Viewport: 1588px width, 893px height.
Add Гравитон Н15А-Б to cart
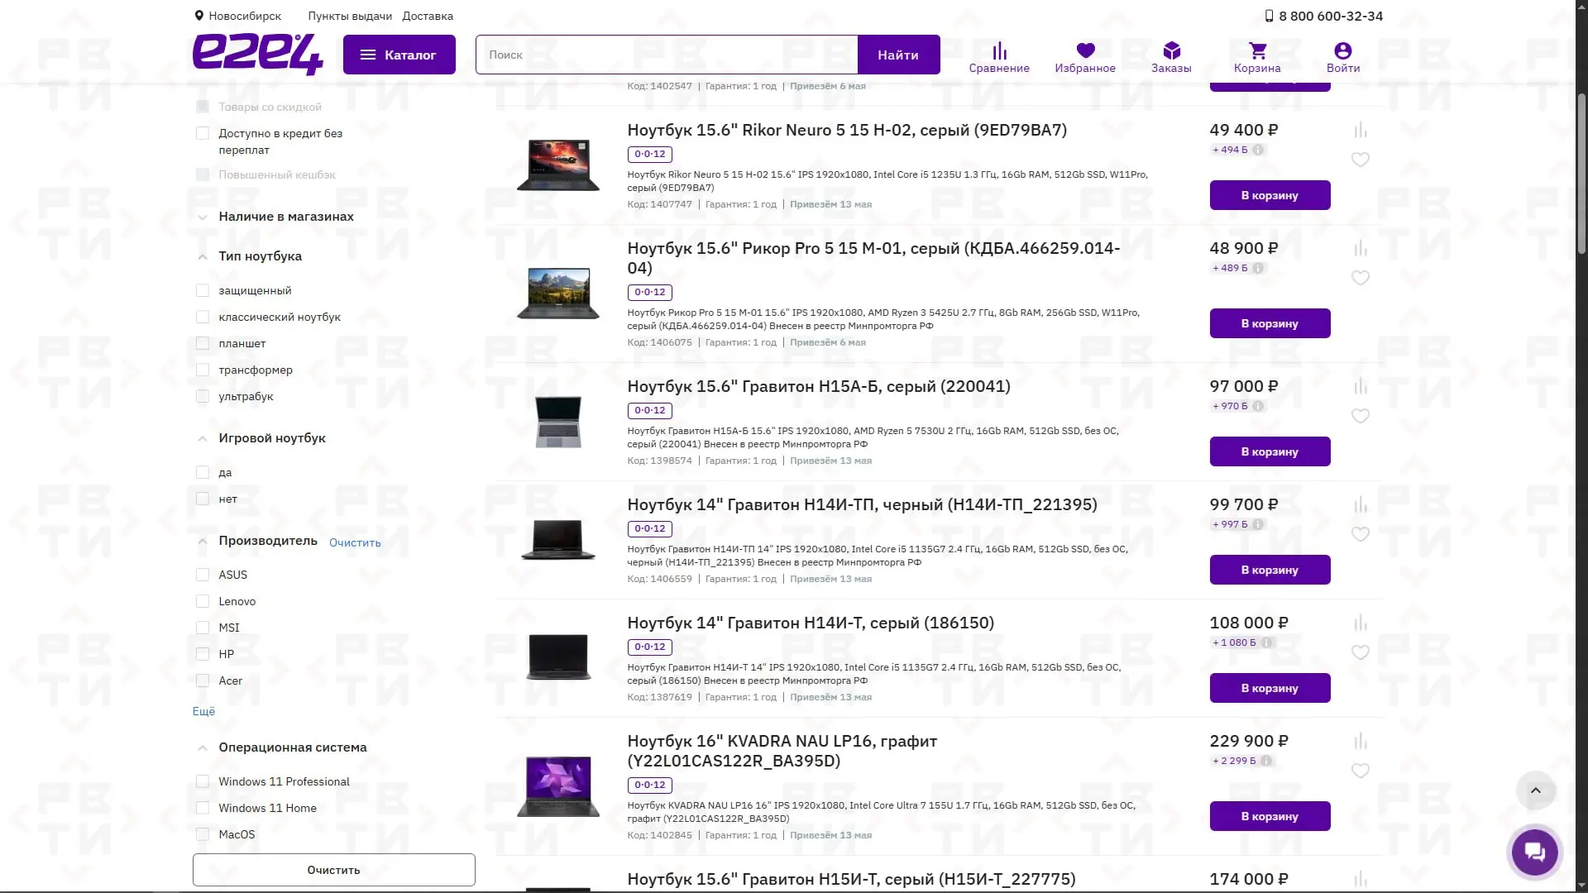pyautogui.click(x=1270, y=451)
